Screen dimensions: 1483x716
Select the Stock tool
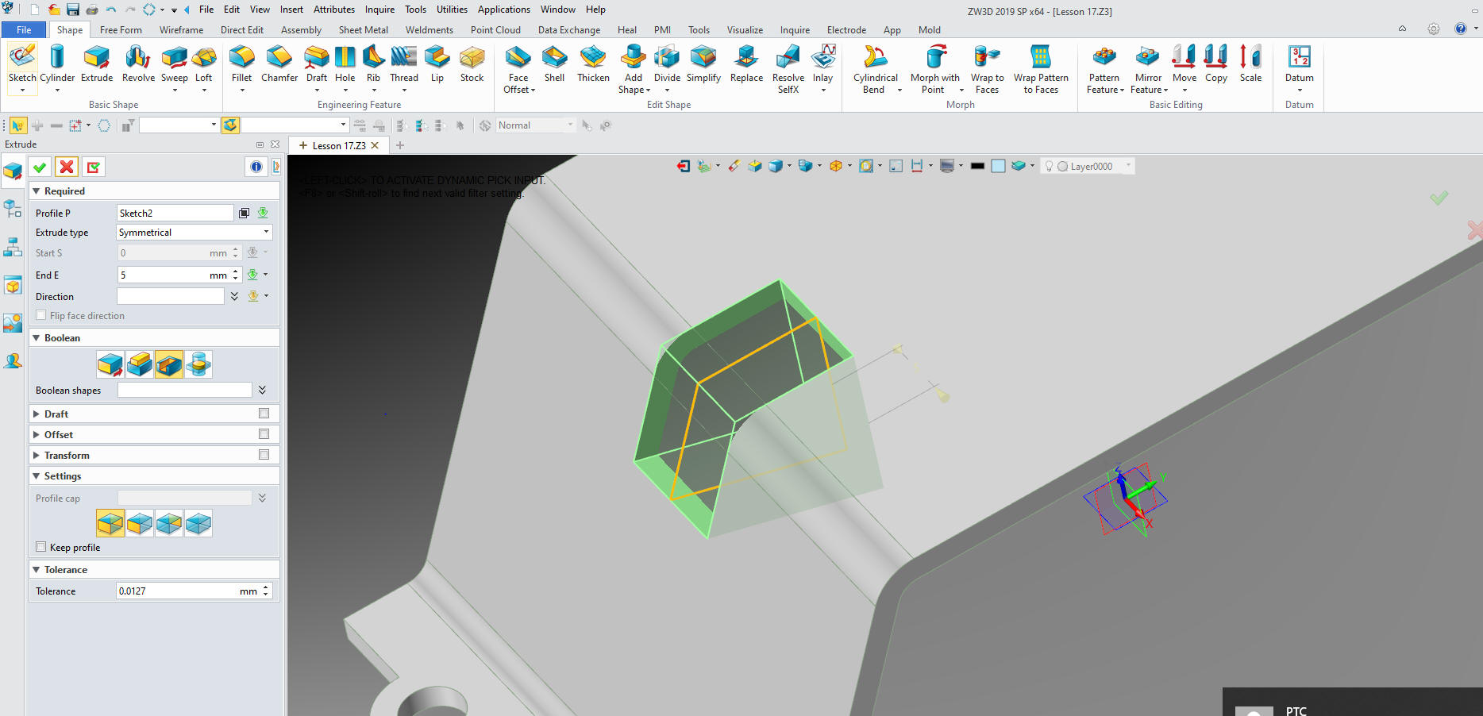(x=472, y=64)
